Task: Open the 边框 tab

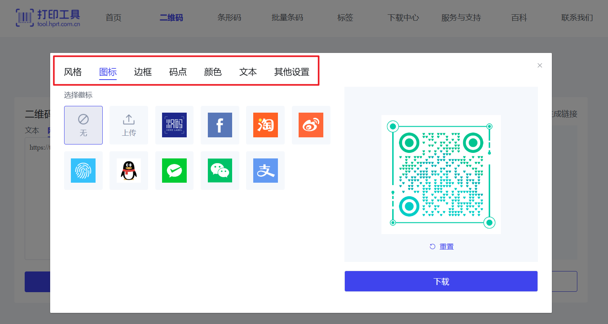Action: point(143,72)
